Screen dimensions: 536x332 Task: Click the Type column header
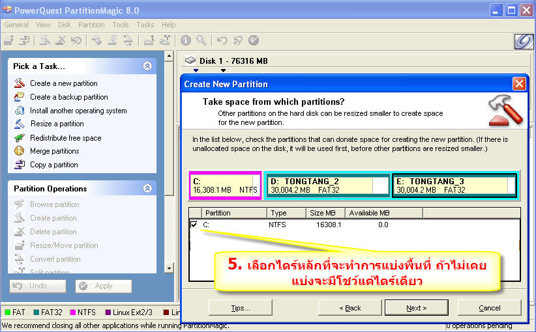(x=286, y=213)
